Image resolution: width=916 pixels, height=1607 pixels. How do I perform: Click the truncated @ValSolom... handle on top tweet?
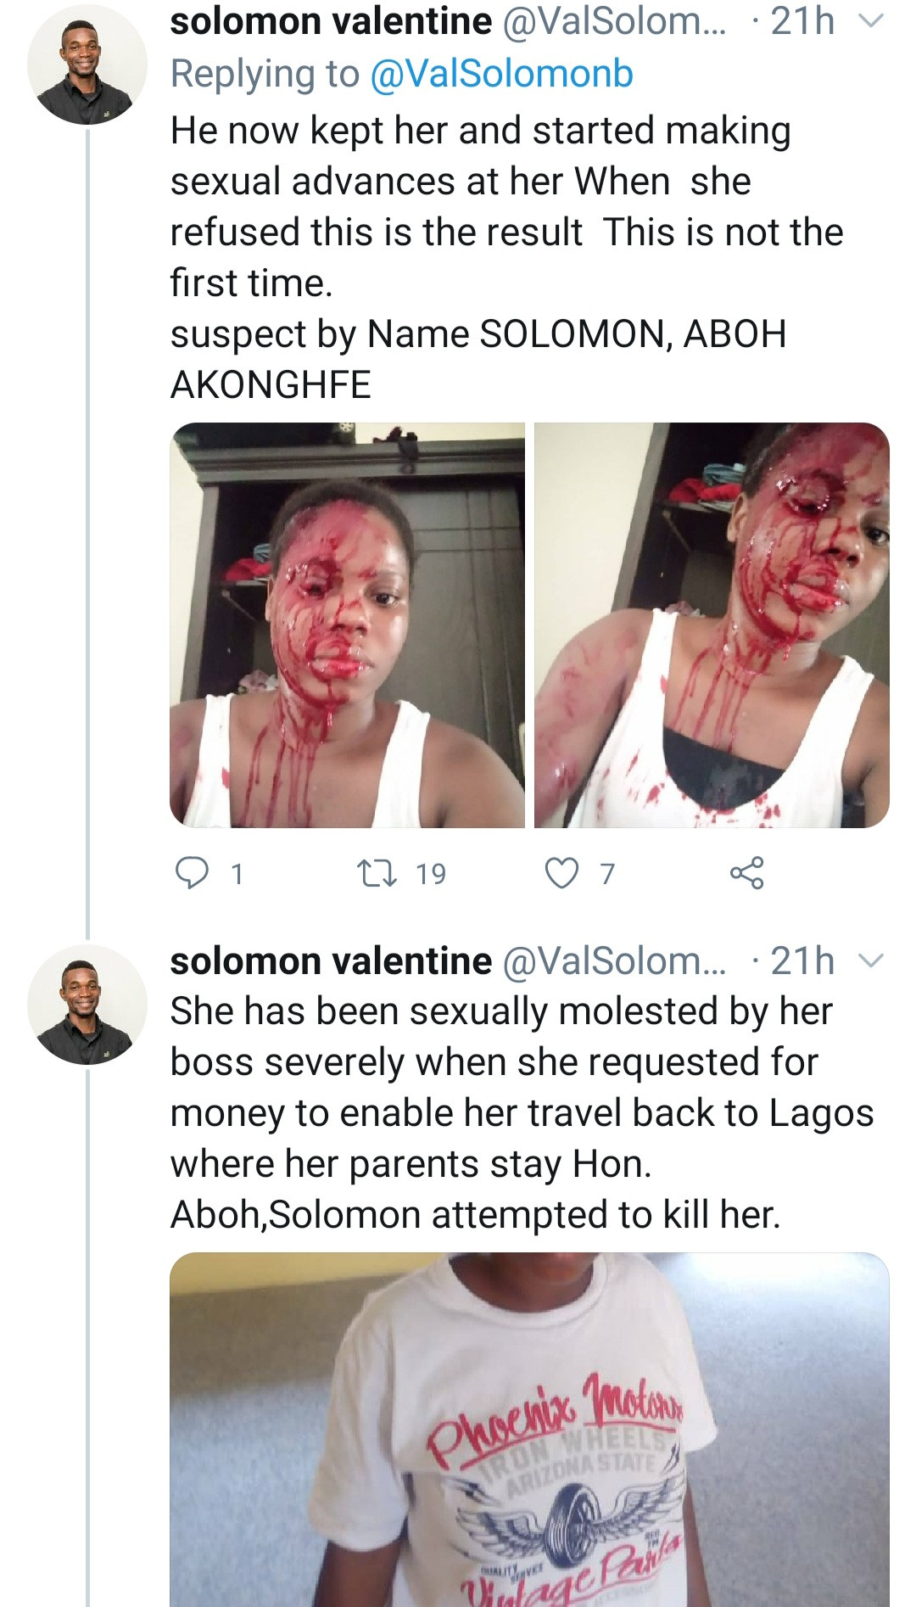(615, 21)
